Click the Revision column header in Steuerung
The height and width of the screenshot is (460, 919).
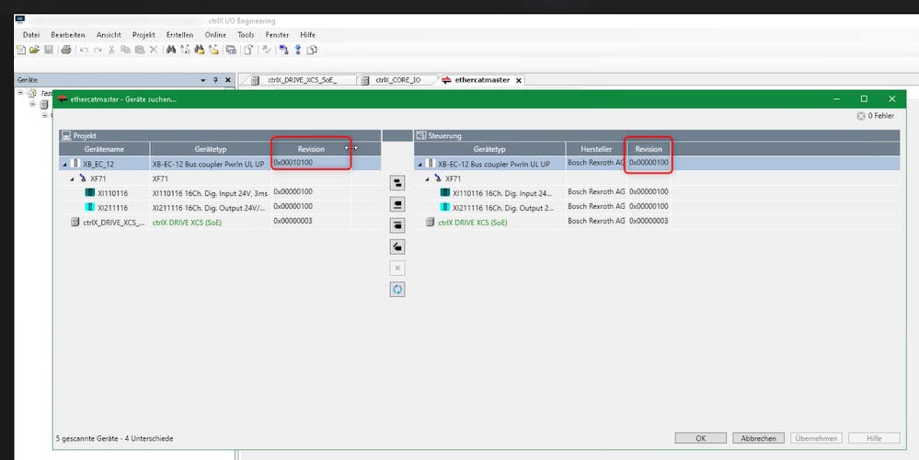649,148
